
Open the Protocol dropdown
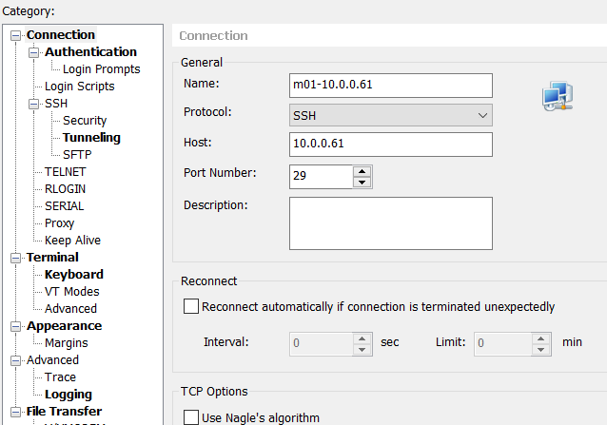pos(391,116)
